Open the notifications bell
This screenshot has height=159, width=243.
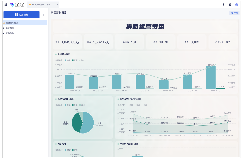pyautogui.click(x=223, y=5)
